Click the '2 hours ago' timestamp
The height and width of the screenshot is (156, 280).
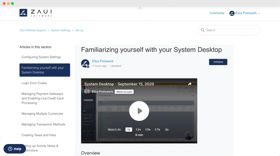point(99,66)
